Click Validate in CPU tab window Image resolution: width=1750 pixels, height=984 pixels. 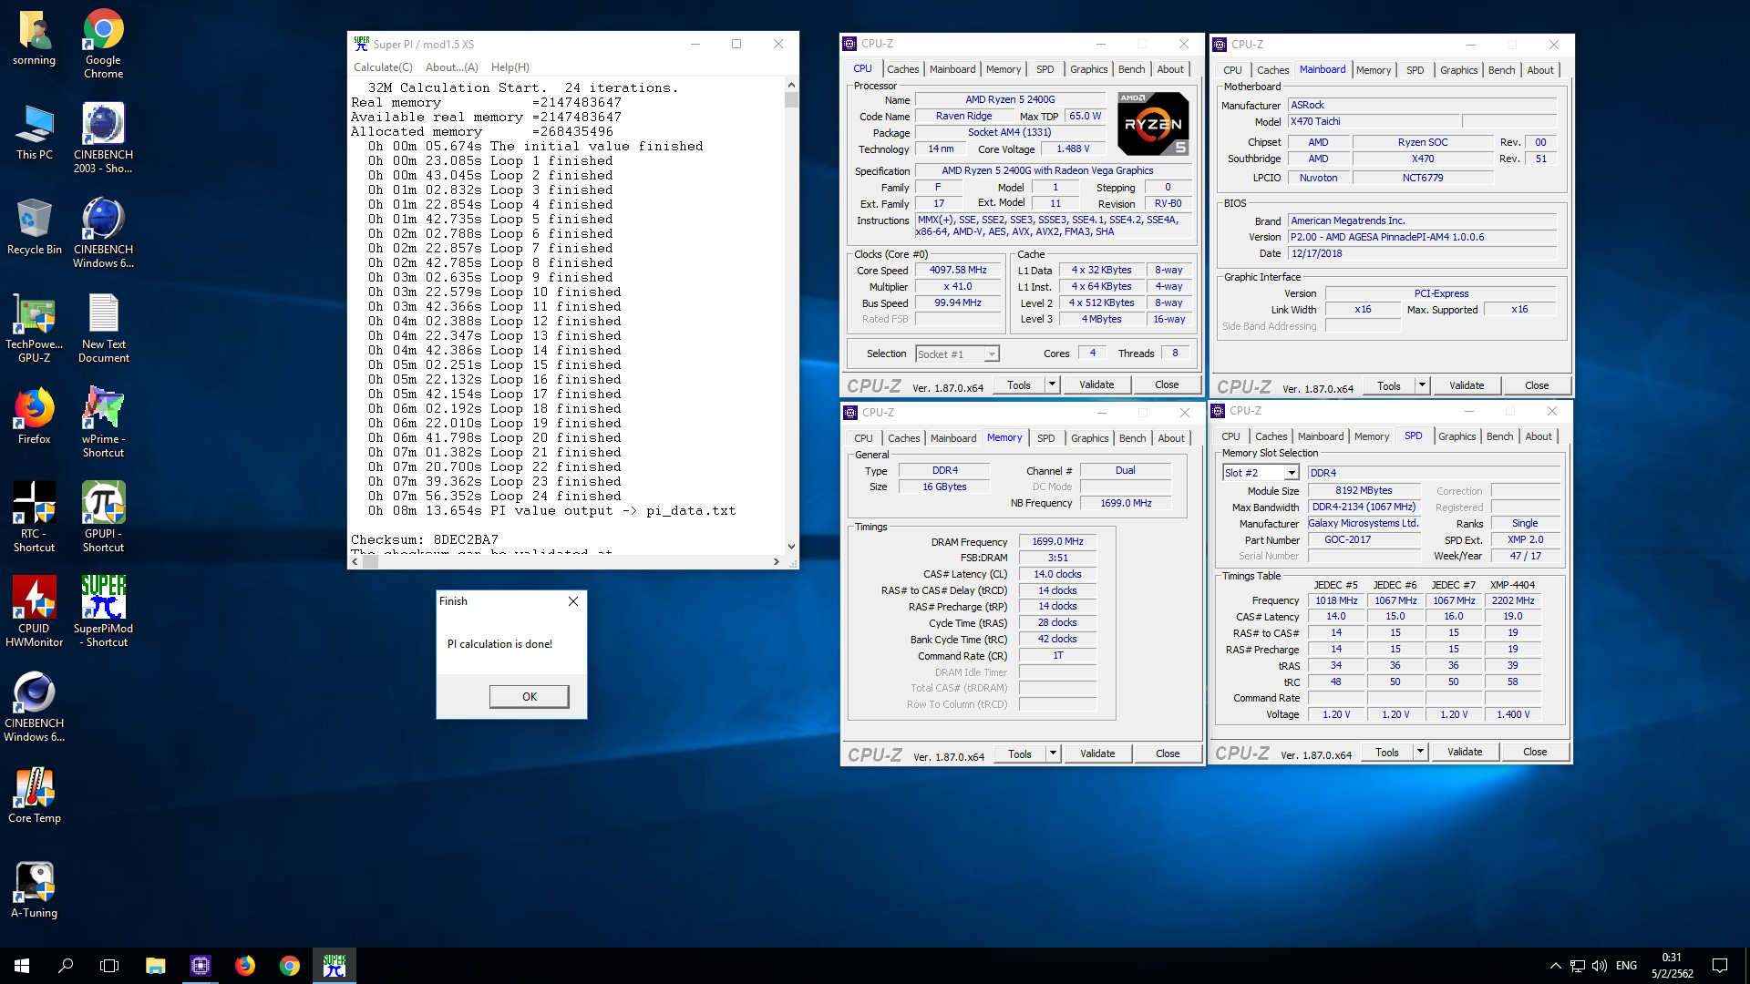pyautogui.click(x=1096, y=384)
